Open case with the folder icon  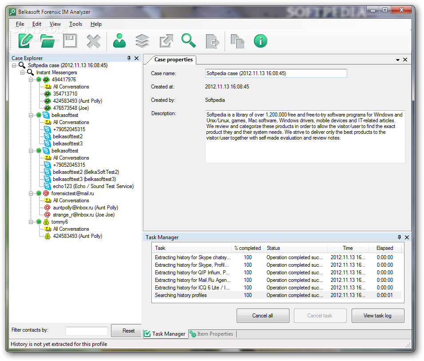[48, 41]
